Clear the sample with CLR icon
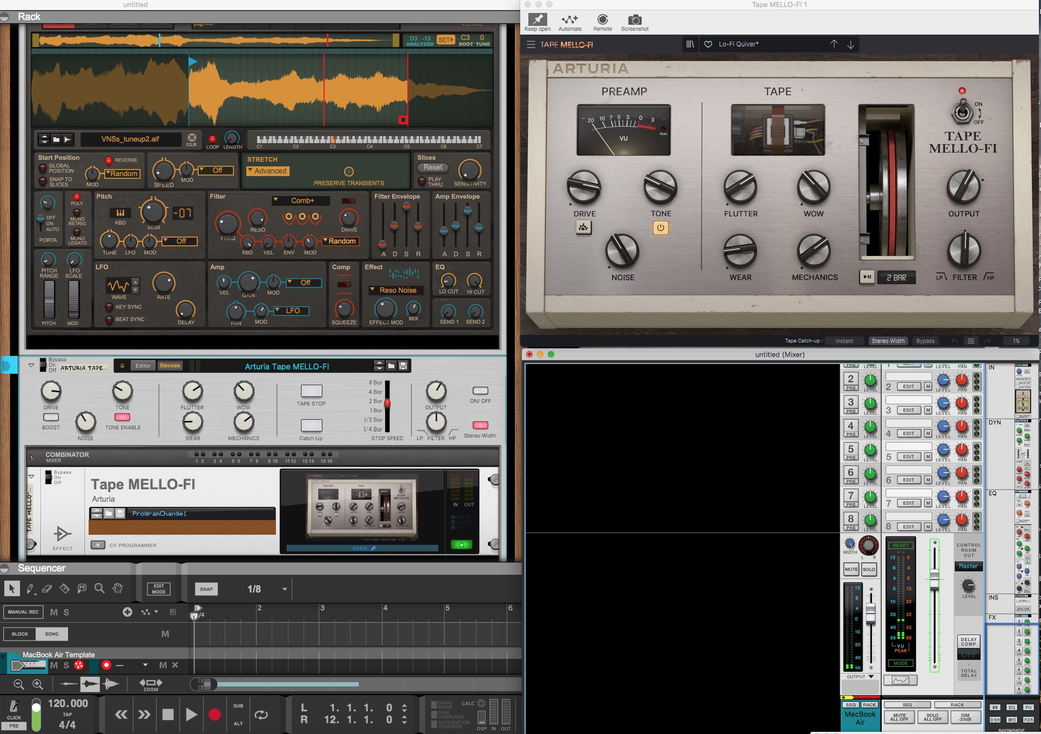 (192, 139)
